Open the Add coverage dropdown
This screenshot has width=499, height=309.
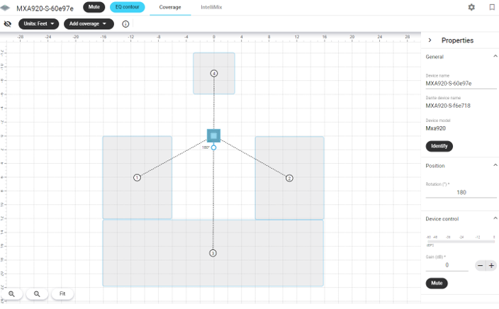[x=89, y=24]
